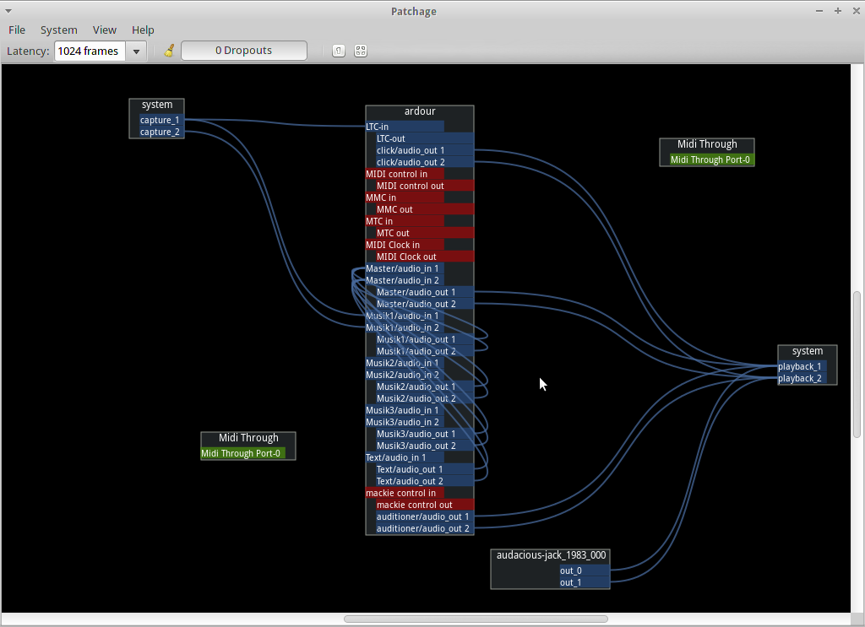This screenshot has height=627, width=865.
Task: Open the View menu
Action: pos(105,30)
